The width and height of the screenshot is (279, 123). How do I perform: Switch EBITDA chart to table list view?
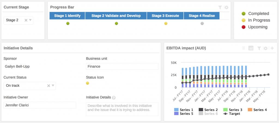coord(244,48)
